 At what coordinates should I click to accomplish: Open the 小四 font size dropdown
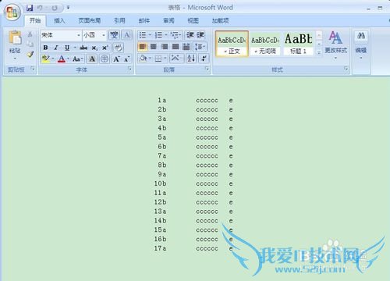(x=104, y=35)
